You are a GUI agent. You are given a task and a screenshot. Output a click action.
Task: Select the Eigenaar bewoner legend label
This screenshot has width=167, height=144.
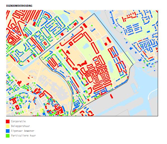[x=23, y=131]
